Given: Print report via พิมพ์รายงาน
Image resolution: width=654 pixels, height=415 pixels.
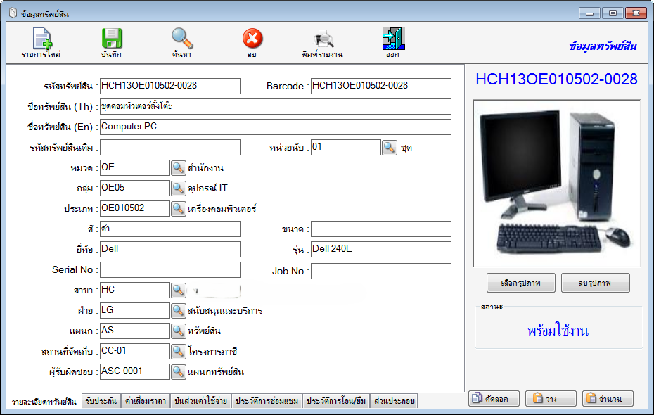Looking at the screenshot, I should point(322,43).
